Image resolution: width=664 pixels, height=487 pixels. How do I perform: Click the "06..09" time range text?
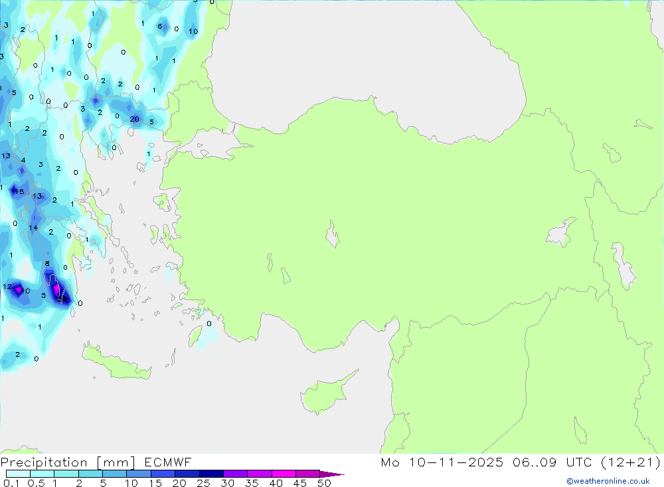535,462
